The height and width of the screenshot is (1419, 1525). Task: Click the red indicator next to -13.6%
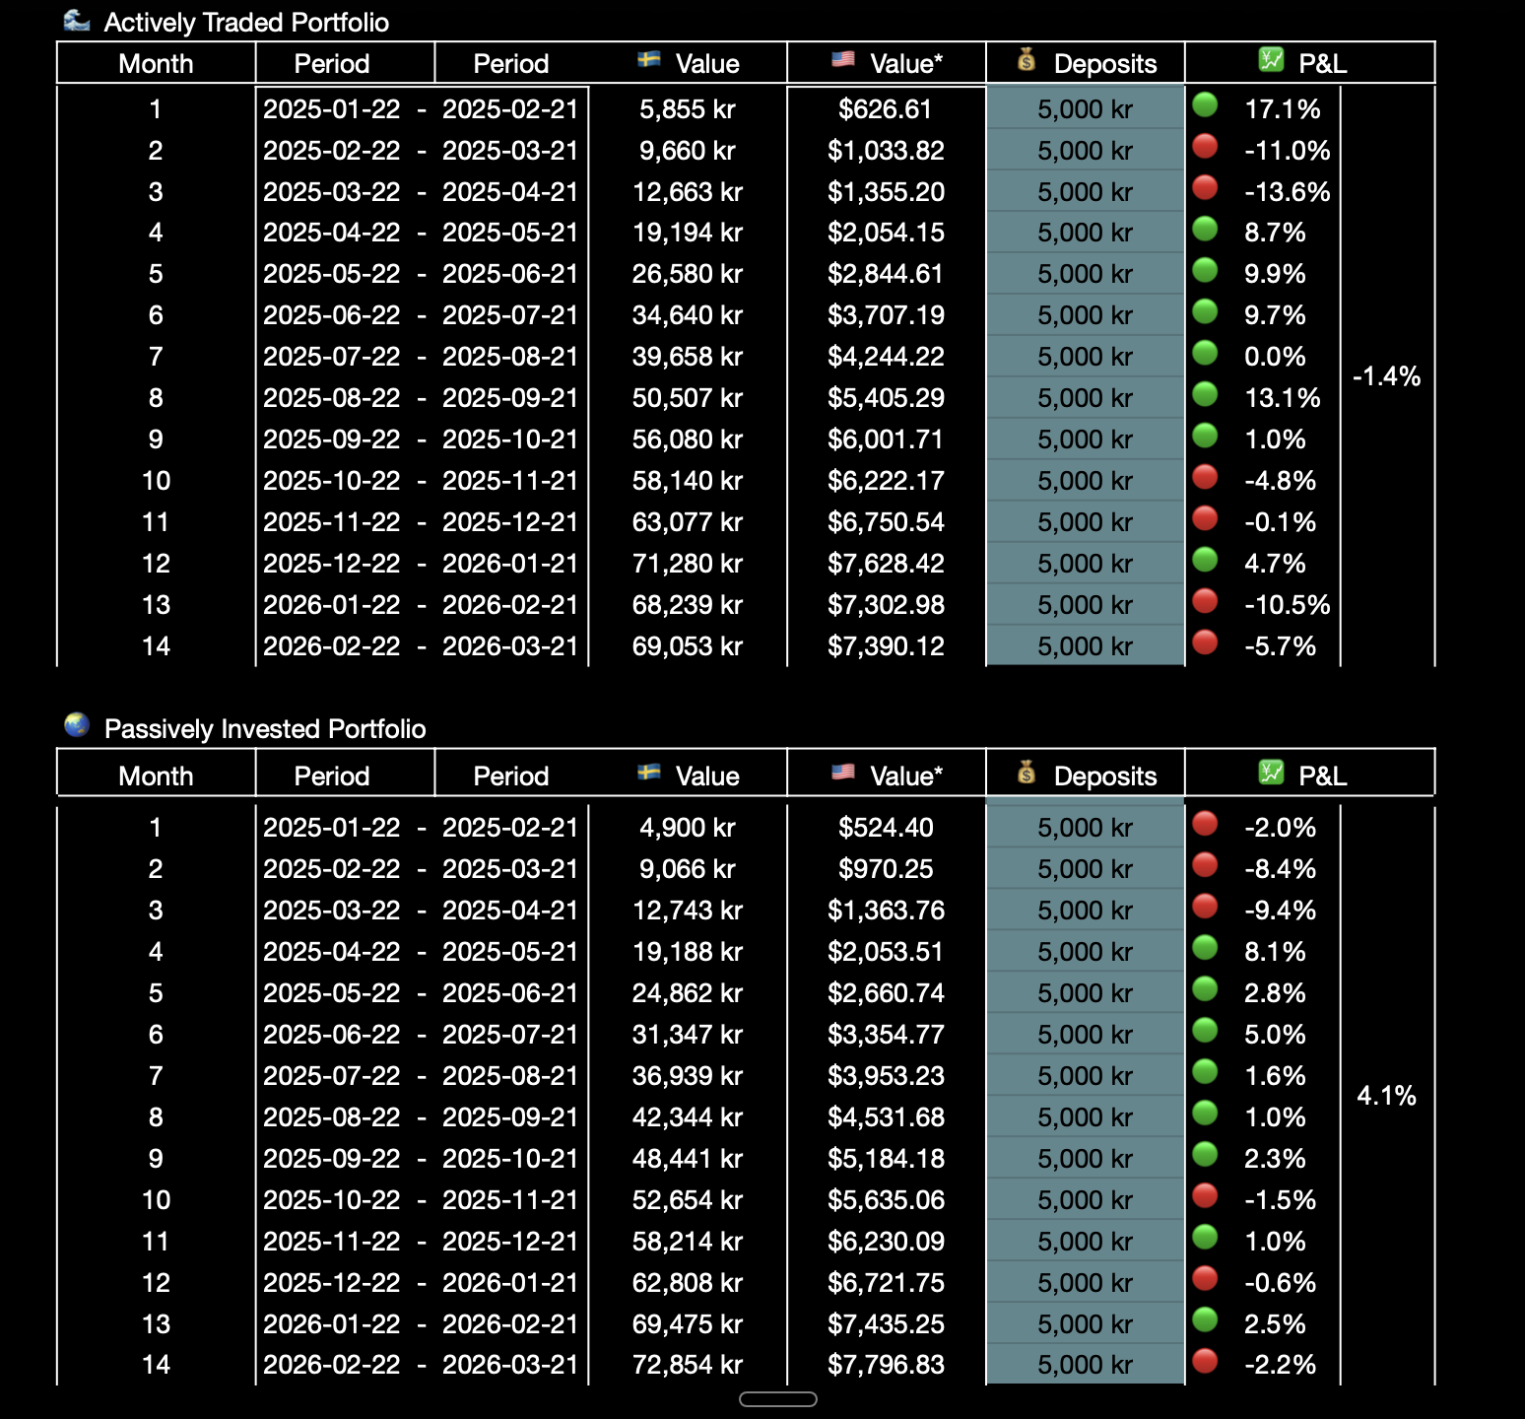[1205, 188]
